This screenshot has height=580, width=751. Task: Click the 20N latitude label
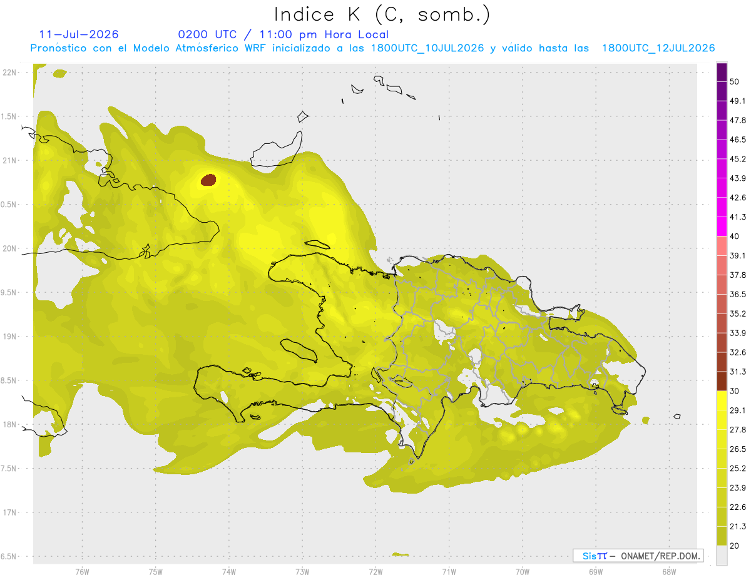pos(11,248)
